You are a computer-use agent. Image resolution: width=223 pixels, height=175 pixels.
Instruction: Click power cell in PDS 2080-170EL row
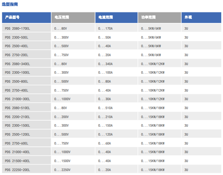[x=159, y=29]
